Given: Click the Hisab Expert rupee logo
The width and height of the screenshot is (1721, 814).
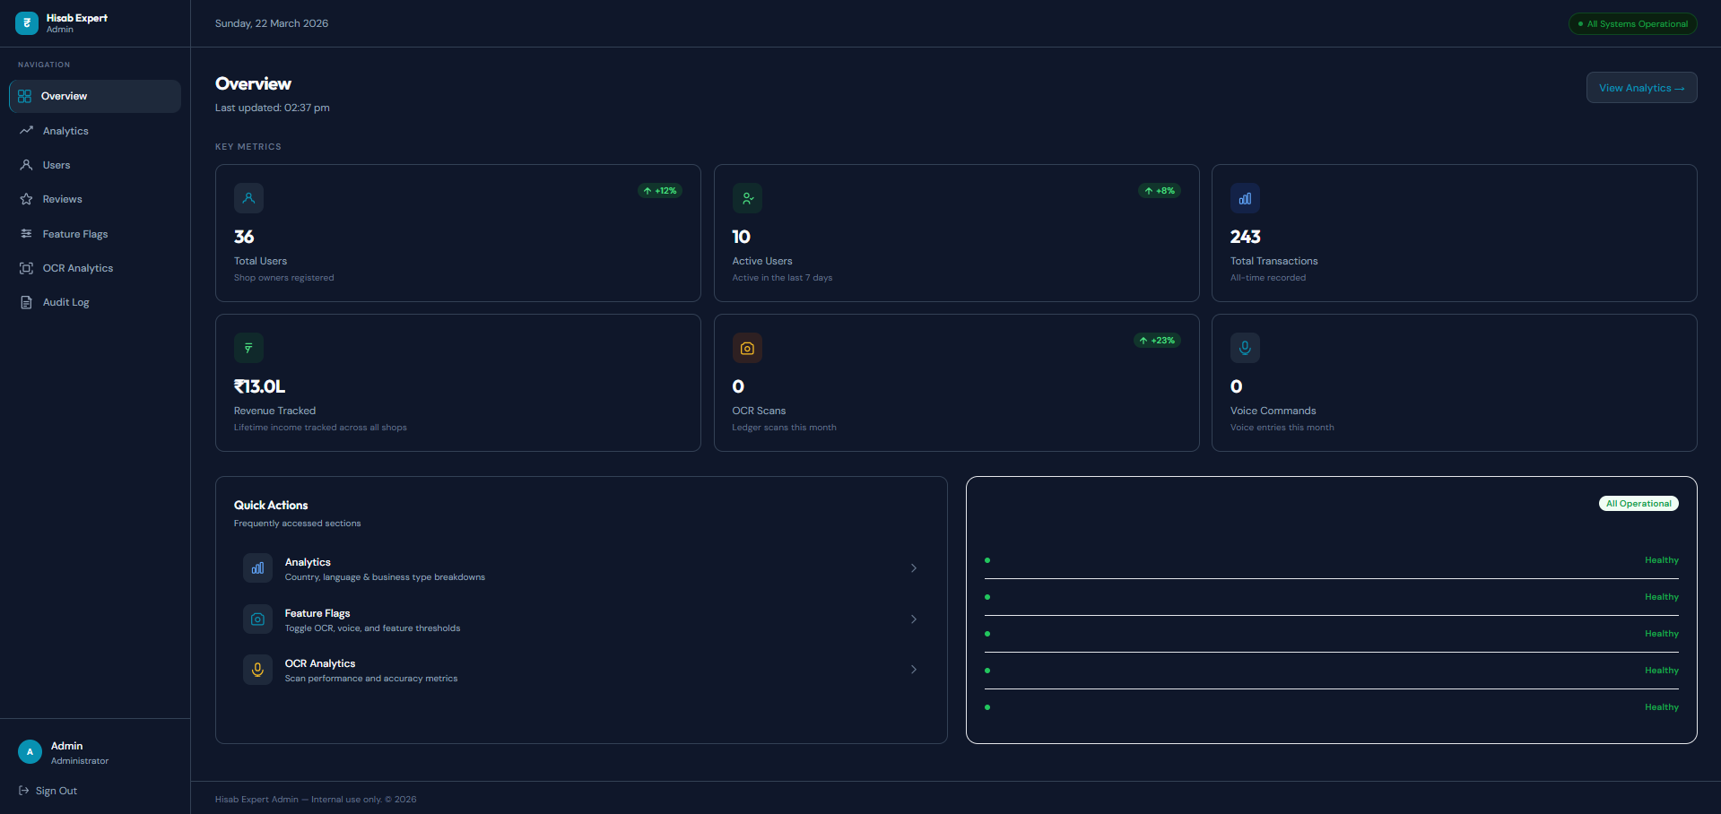Looking at the screenshot, I should (26, 22).
